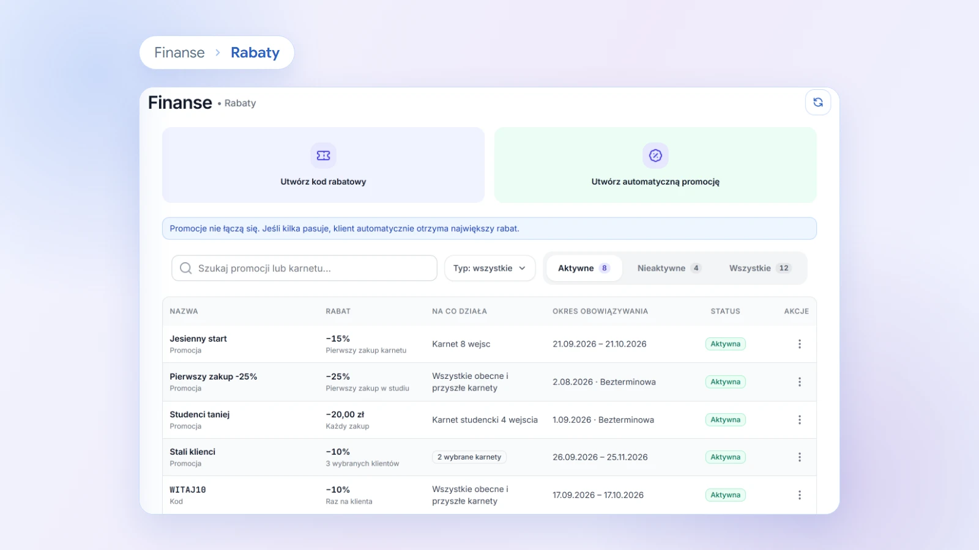Viewport: 979px width, 550px height.
Task: Open the actions menu for Stali klienci
Action: pyautogui.click(x=799, y=457)
